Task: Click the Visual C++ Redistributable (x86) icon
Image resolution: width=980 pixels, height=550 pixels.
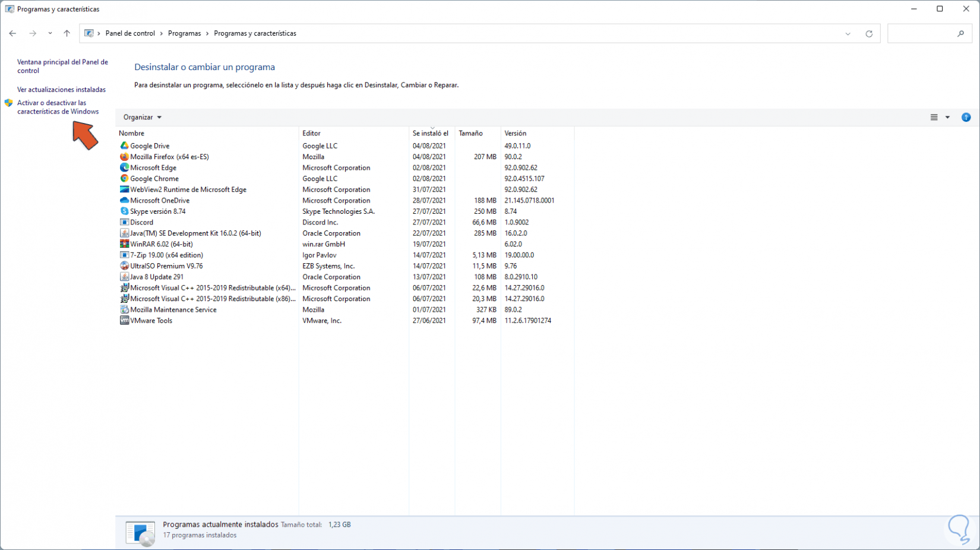Action: 124,299
